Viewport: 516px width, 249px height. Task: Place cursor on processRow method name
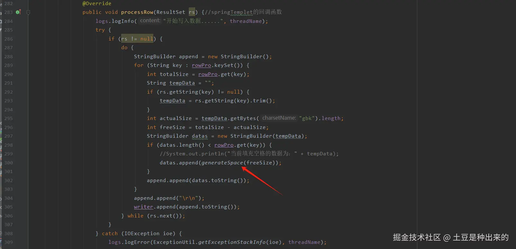click(137, 12)
